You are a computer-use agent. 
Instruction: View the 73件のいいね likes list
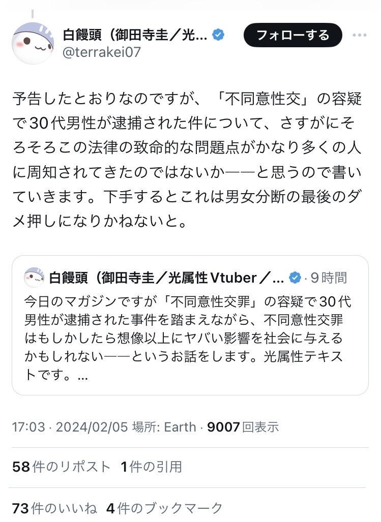pyautogui.click(x=54, y=508)
